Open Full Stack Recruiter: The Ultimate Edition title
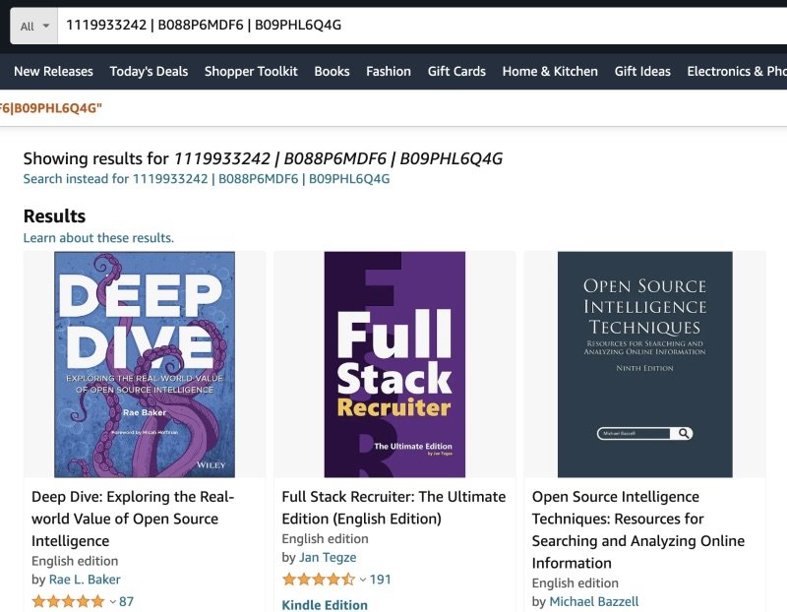787x612 pixels. click(x=393, y=508)
